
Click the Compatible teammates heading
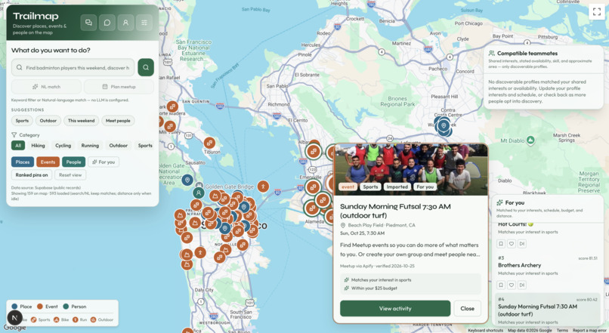527,53
